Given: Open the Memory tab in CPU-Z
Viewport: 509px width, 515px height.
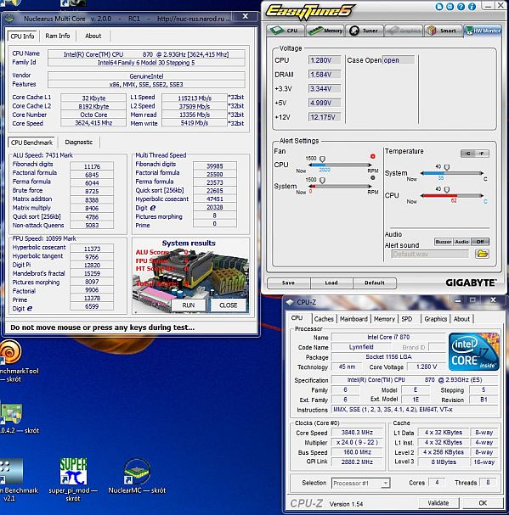Looking at the screenshot, I should point(384,319).
